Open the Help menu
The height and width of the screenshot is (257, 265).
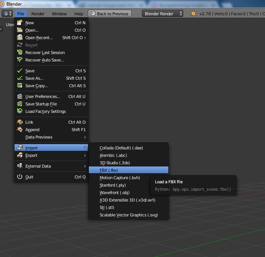[79, 14]
